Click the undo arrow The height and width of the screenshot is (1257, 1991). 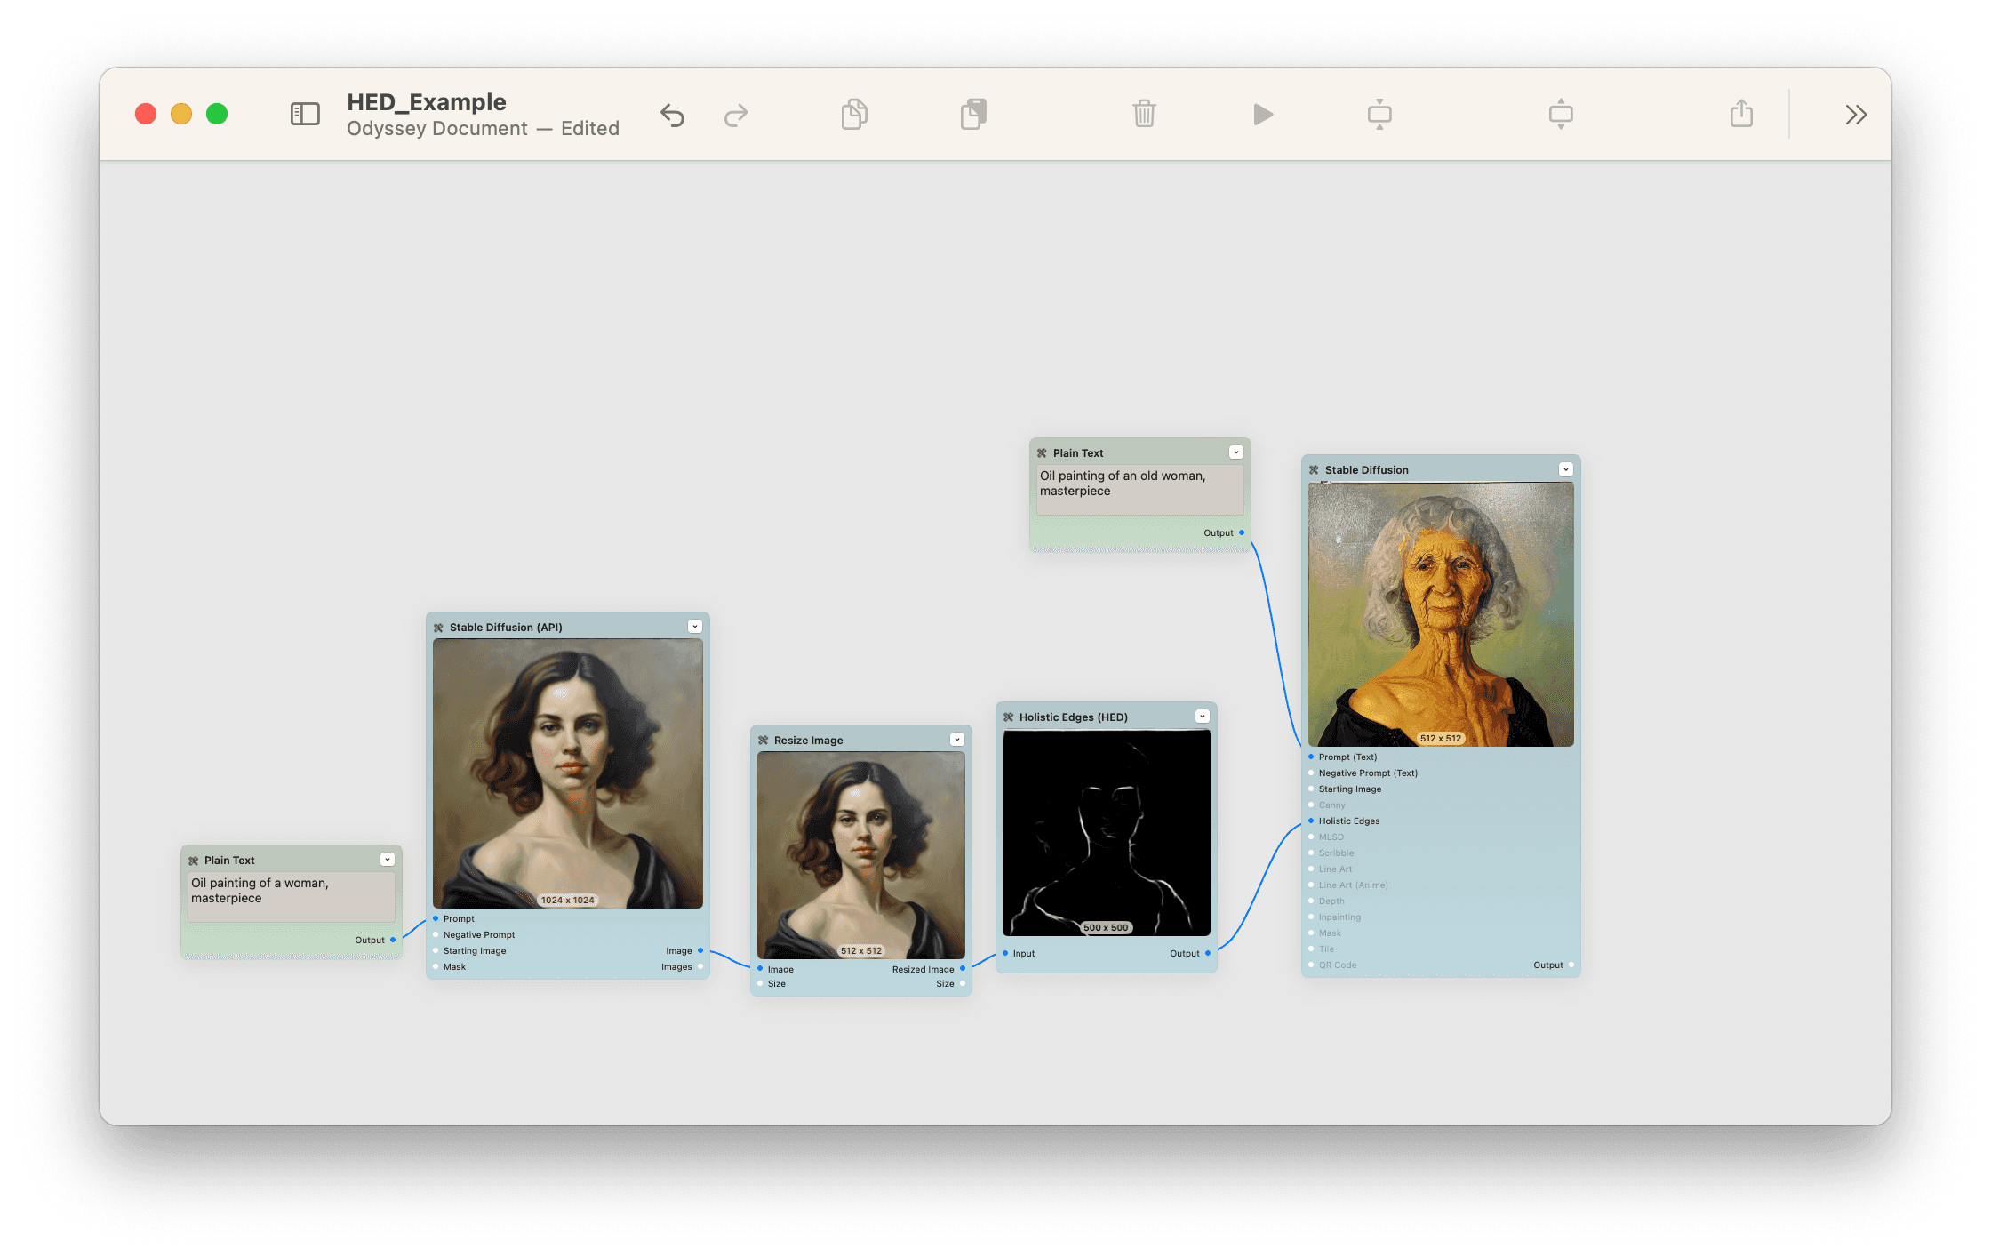(673, 115)
